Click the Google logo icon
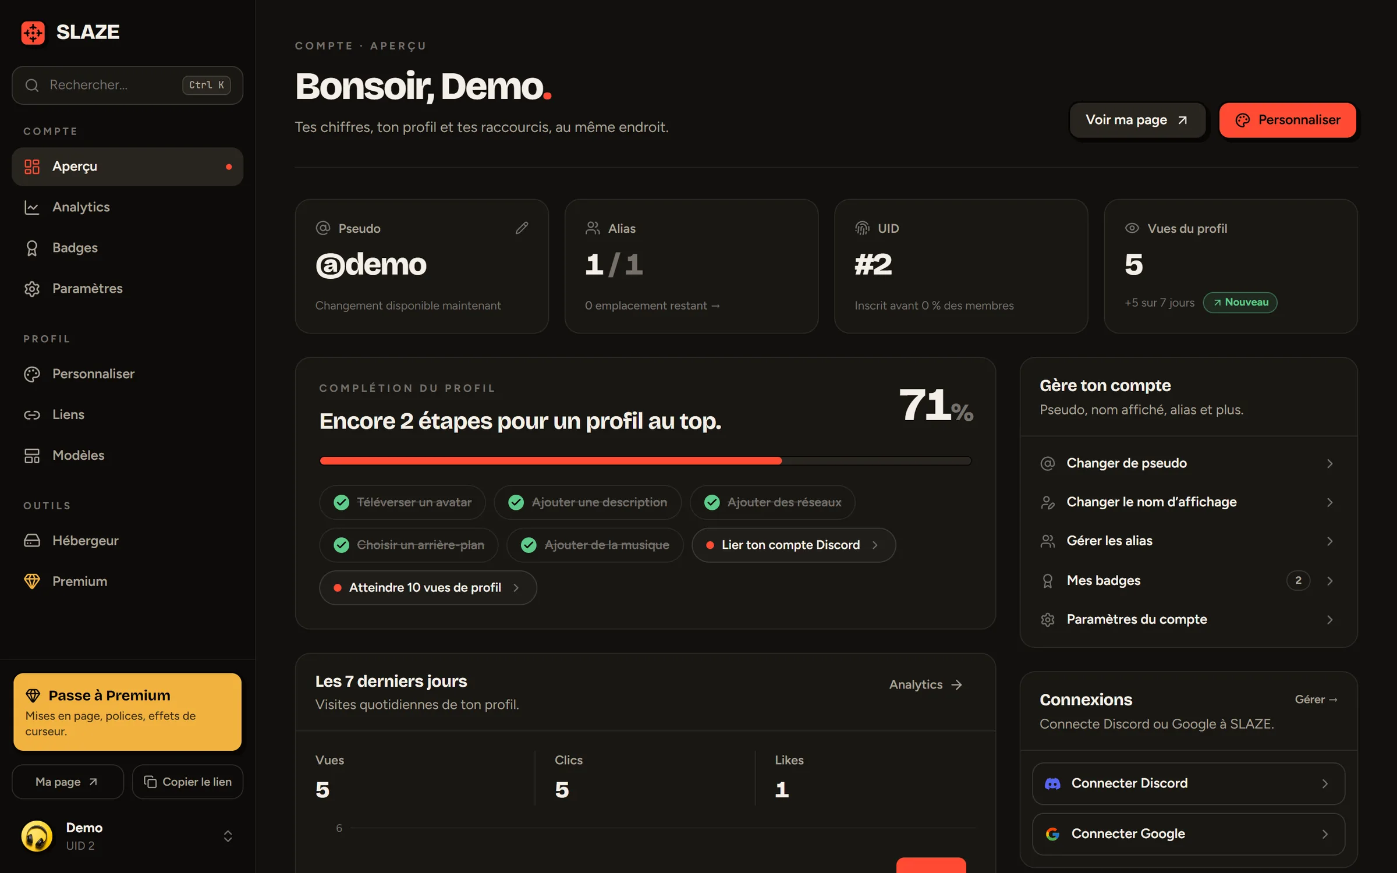The image size is (1397, 873). [x=1052, y=834]
